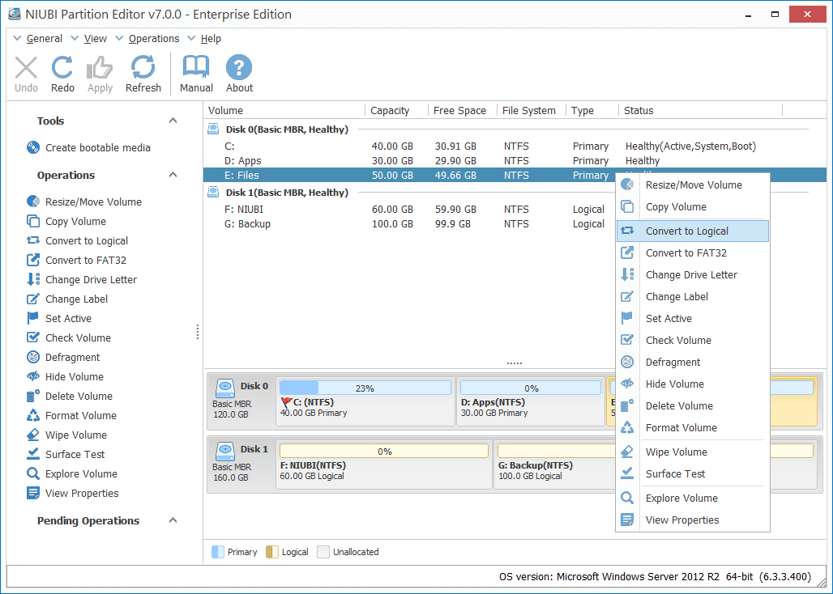Image resolution: width=833 pixels, height=594 pixels.
Task: Click the sidebar Copy Volume icon
Action: tap(33, 221)
